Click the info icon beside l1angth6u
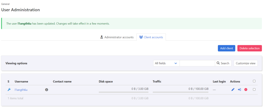Viewport: 265px width, 110px height. click(x=47, y=90)
